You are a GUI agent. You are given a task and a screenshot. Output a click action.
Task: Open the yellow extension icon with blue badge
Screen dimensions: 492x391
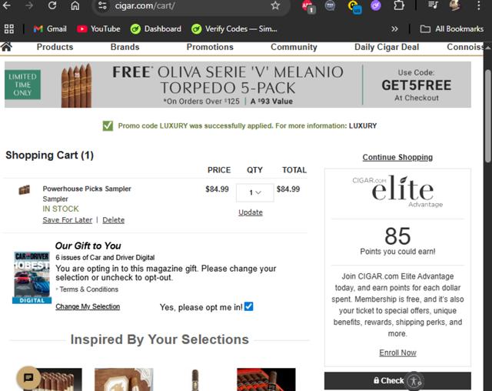click(x=354, y=7)
